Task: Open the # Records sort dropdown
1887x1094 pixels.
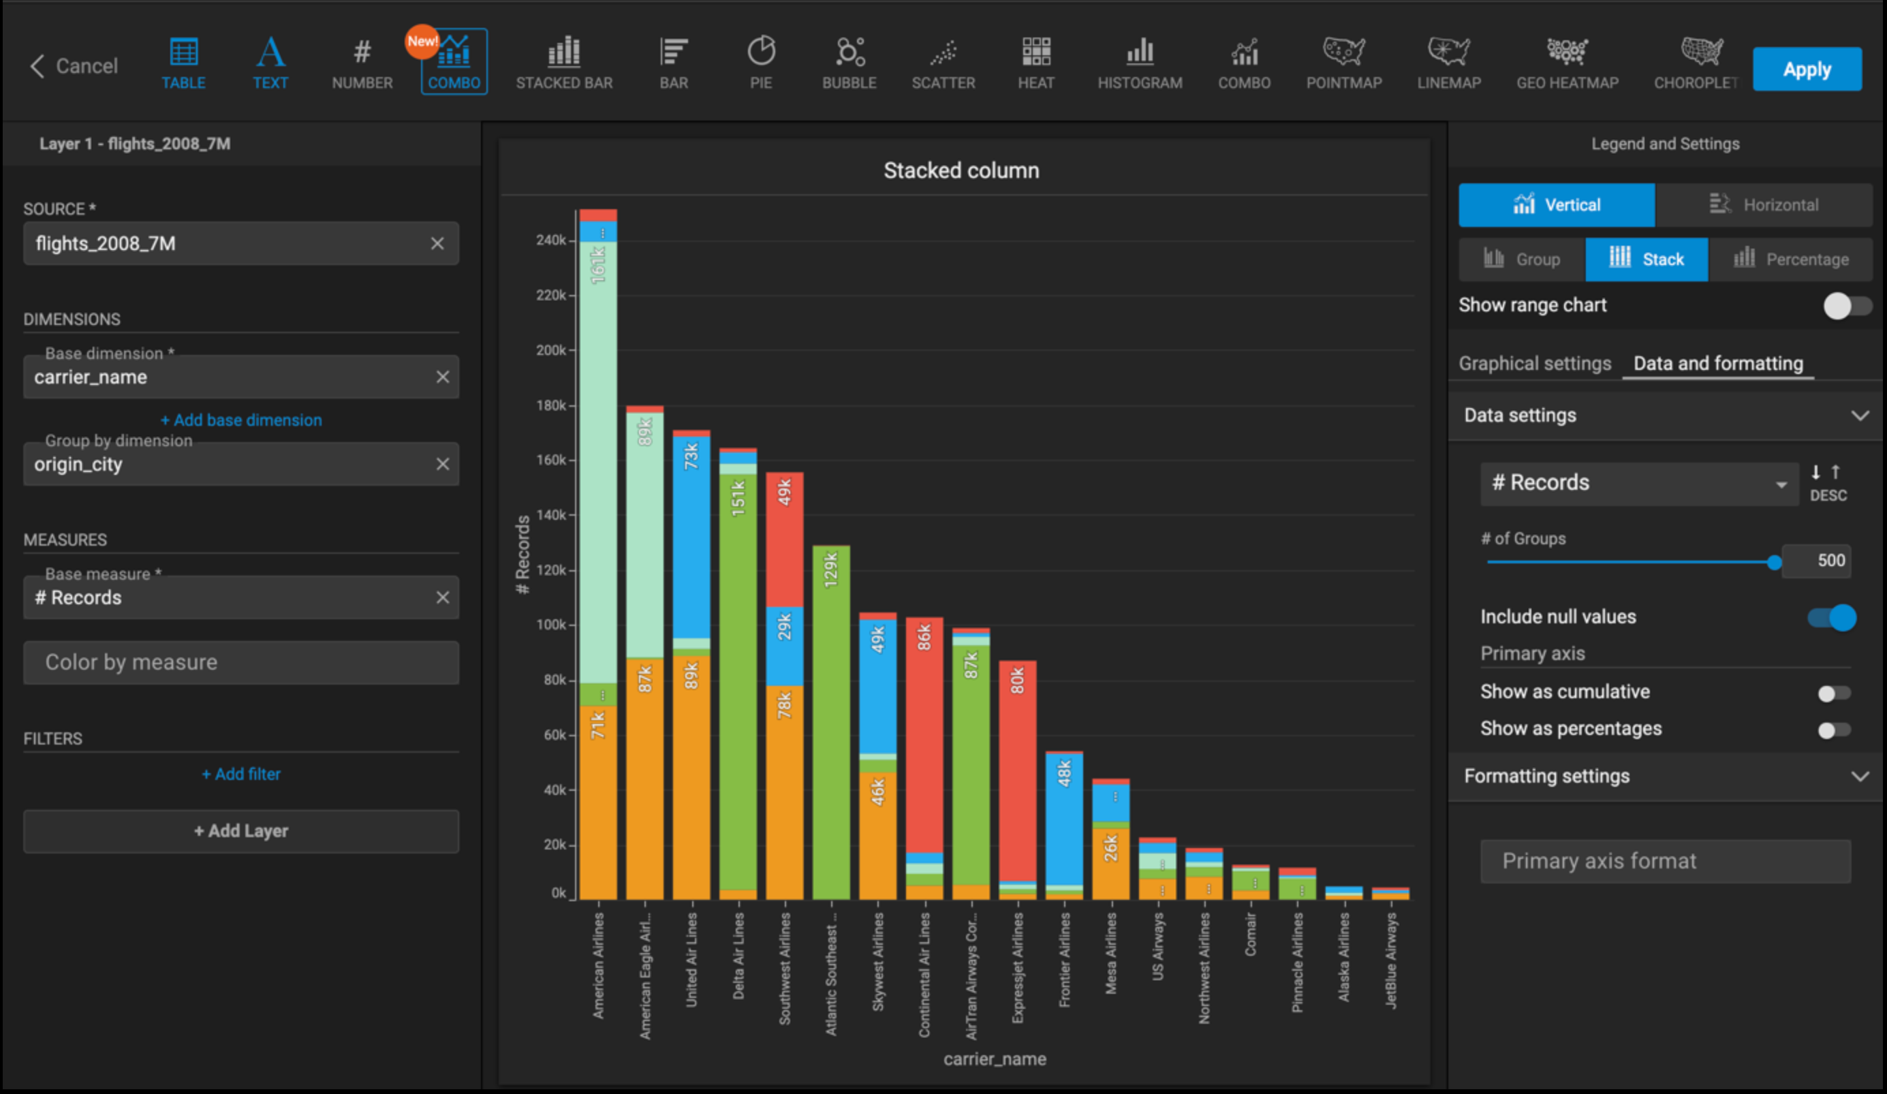Action: pyautogui.click(x=1638, y=484)
